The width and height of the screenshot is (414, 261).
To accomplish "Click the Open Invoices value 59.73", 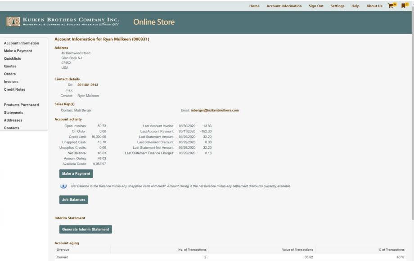I will [102, 126].
